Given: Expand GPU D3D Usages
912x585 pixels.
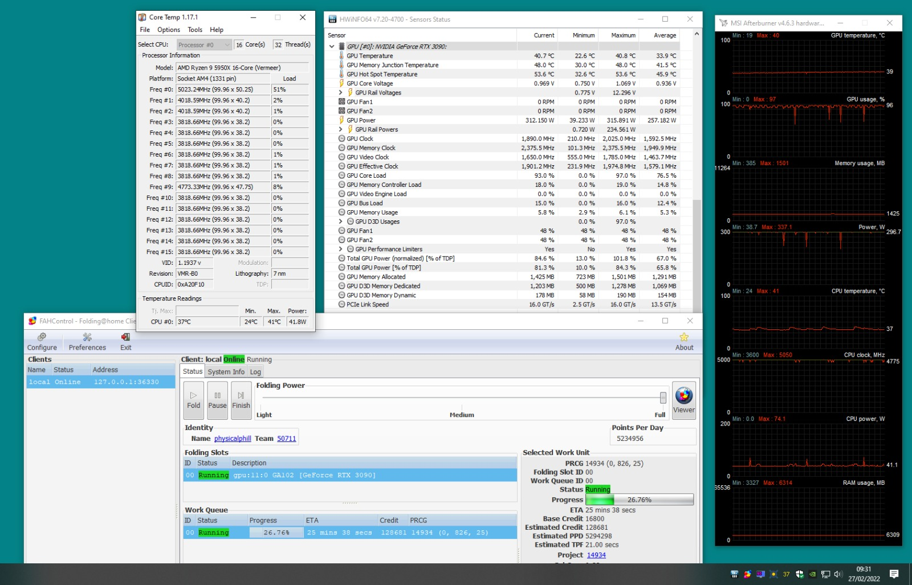Looking at the screenshot, I should (341, 222).
